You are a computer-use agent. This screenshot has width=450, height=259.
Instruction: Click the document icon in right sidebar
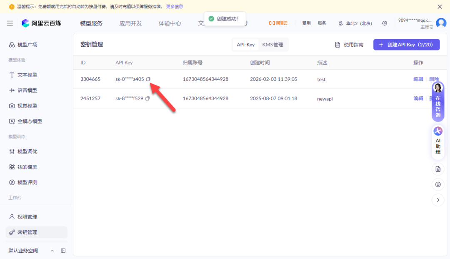(437, 169)
